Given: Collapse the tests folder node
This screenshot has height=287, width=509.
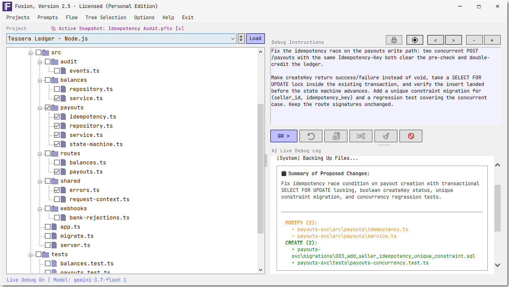Looking at the screenshot, I should tap(30, 255).
